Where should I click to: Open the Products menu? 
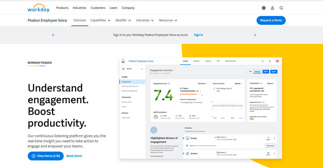(x=62, y=8)
